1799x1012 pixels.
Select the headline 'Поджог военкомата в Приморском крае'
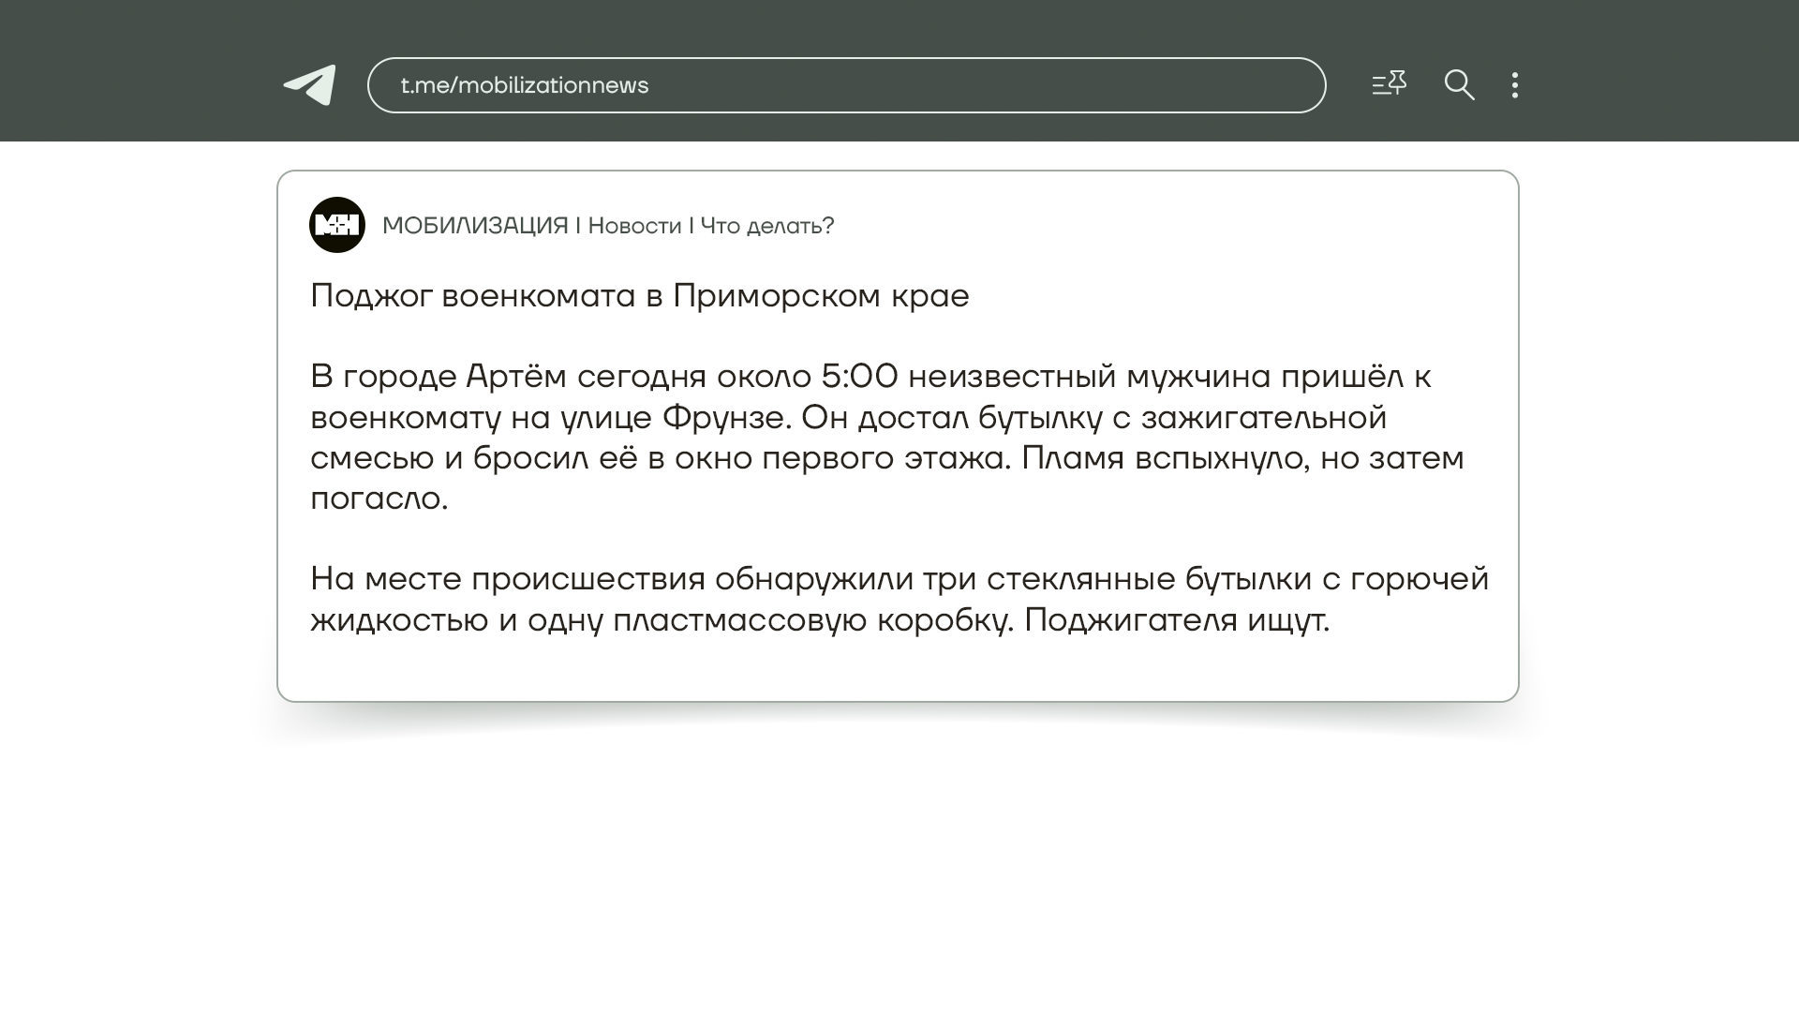pos(639,296)
